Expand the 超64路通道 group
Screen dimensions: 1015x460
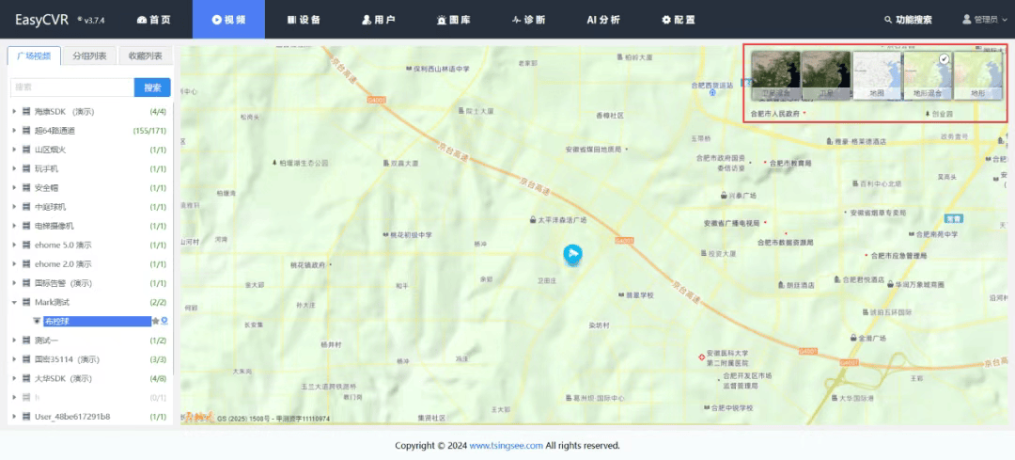[x=14, y=131]
